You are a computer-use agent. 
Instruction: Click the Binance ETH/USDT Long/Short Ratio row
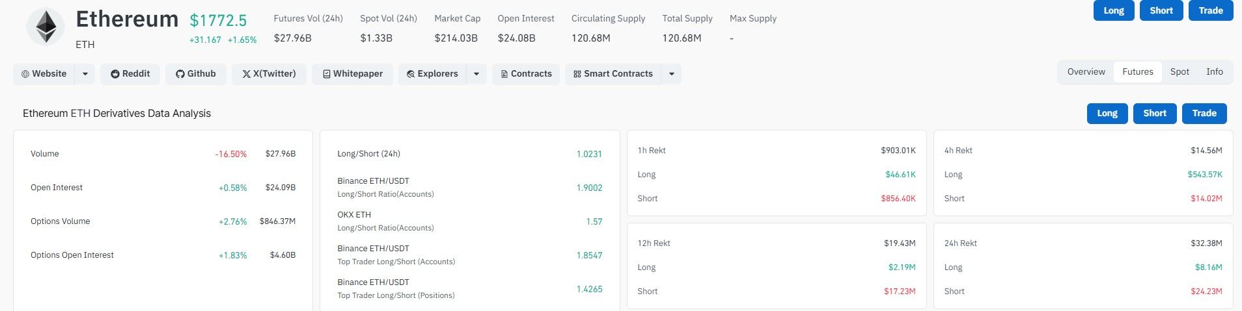click(469, 187)
